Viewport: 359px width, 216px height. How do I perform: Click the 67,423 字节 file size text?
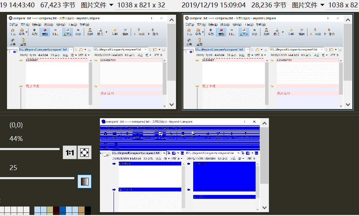click(x=58, y=5)
